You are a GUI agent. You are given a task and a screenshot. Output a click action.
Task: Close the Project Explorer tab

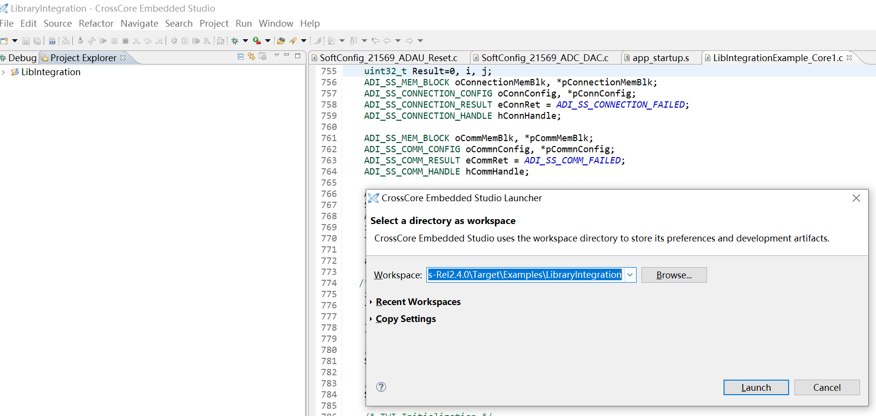pos(123,57)
